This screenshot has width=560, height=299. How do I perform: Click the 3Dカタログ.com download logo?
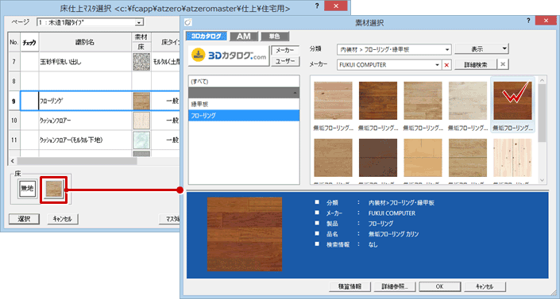click(229, 56)
